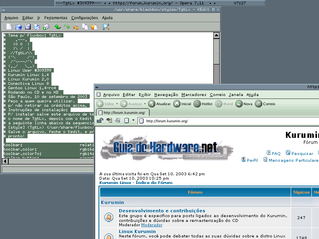The height and width of the screenshot is (239, 319).
Task: Click the Opera address field URL
Action: coord(228,121)
